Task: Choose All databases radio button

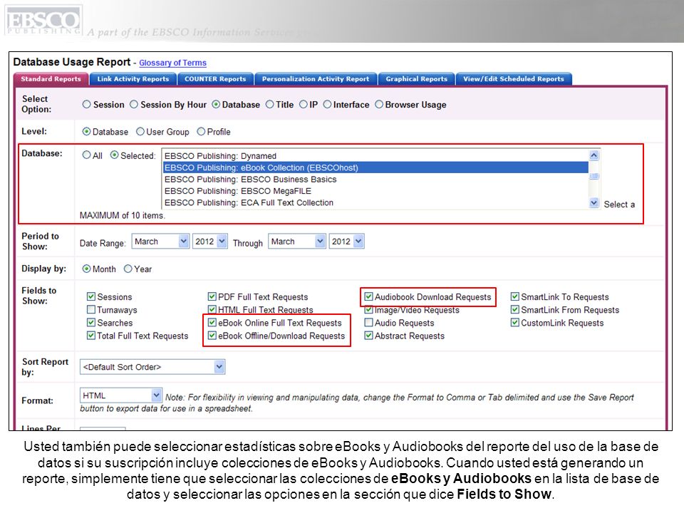Action: (86, 155)
